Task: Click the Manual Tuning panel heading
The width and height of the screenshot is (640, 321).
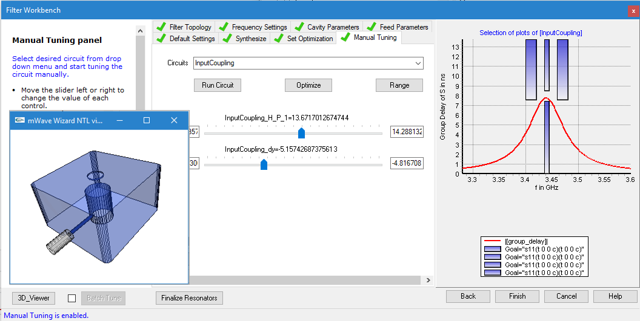Action: (57, 41)
